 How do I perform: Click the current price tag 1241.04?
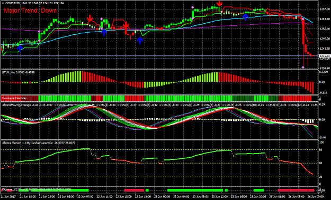point(324,56)
